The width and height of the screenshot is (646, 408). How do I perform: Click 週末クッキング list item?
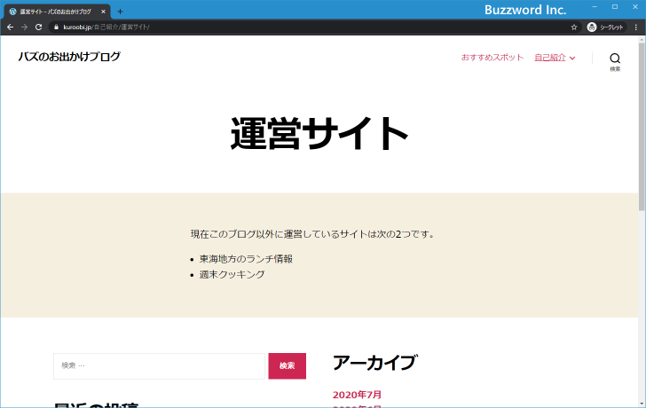click(232, 275)
